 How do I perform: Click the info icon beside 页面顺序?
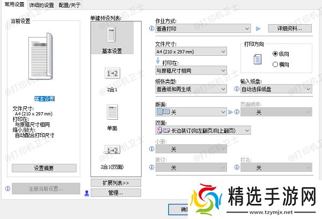237,112
